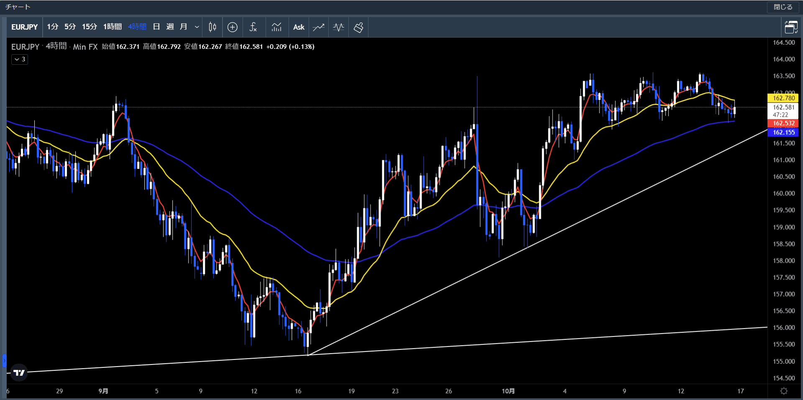The width and height of the screenshot is (803, 400).
Task: Click the trend line chart icon
Action: 319,27
